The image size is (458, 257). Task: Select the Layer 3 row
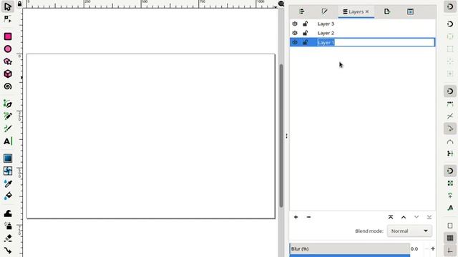coord(362,24)
